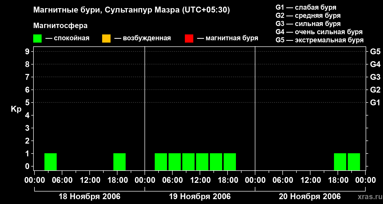
Task: Click the first green bar on 19 Ноября
Action: pyautogui.click(x=161, y=162)
